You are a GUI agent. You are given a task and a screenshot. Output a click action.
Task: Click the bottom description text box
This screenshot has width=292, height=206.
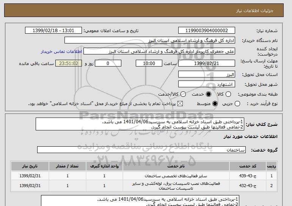point(140,201)
